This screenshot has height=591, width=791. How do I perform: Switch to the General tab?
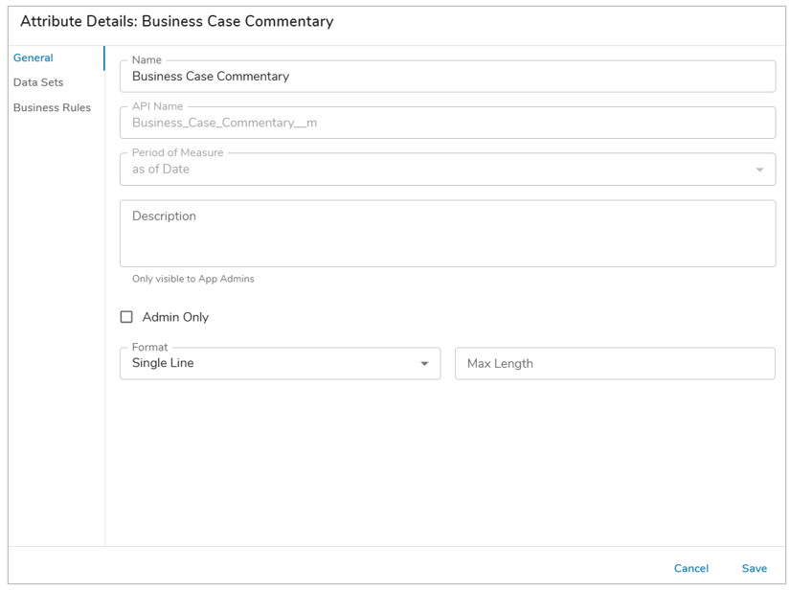tap(34, 58)
